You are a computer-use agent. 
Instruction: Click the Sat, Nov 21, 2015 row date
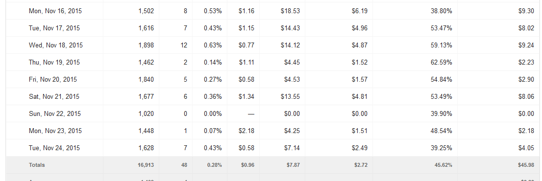[54, 96]
